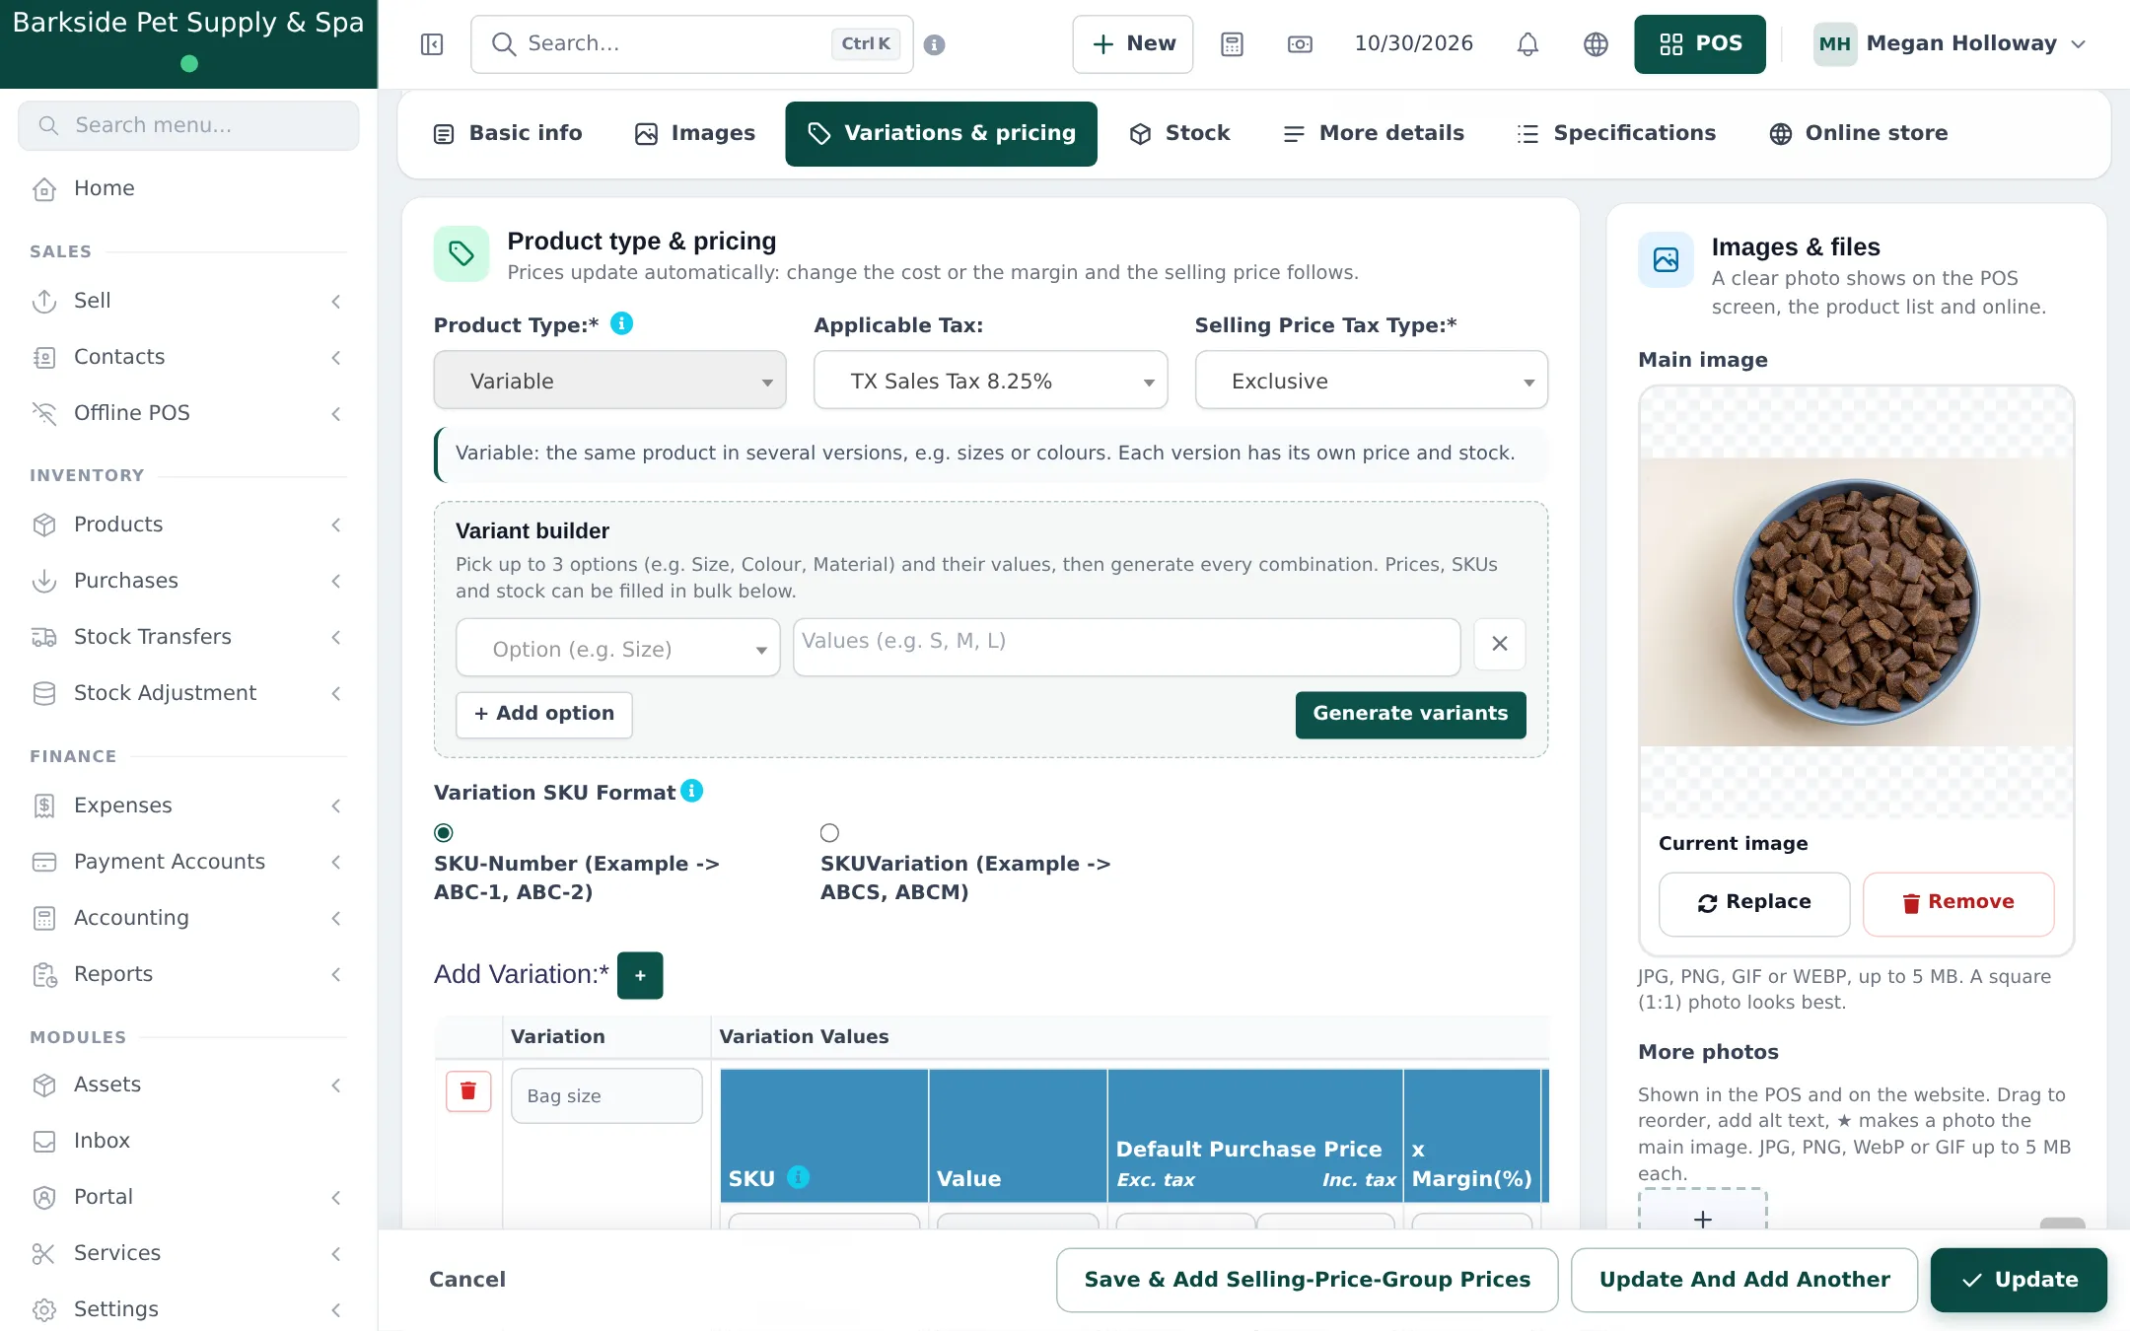Open the Option (e.g. Size) dropdown
This screenshot has height=1331, width=2130.
(x=618, y=649)
